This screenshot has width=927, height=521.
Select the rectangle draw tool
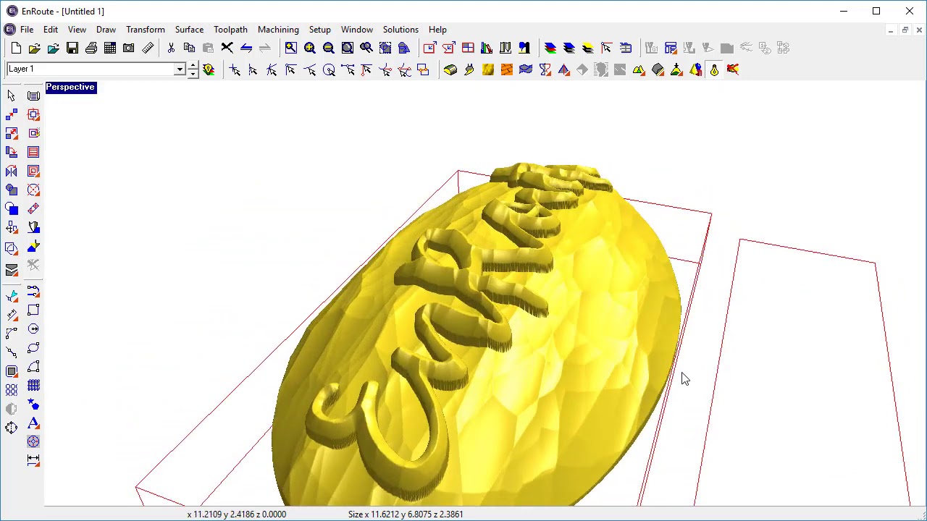click(33, 310)
